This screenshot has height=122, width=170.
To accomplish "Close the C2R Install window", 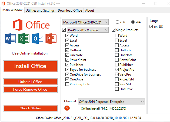I will (168, 4).
